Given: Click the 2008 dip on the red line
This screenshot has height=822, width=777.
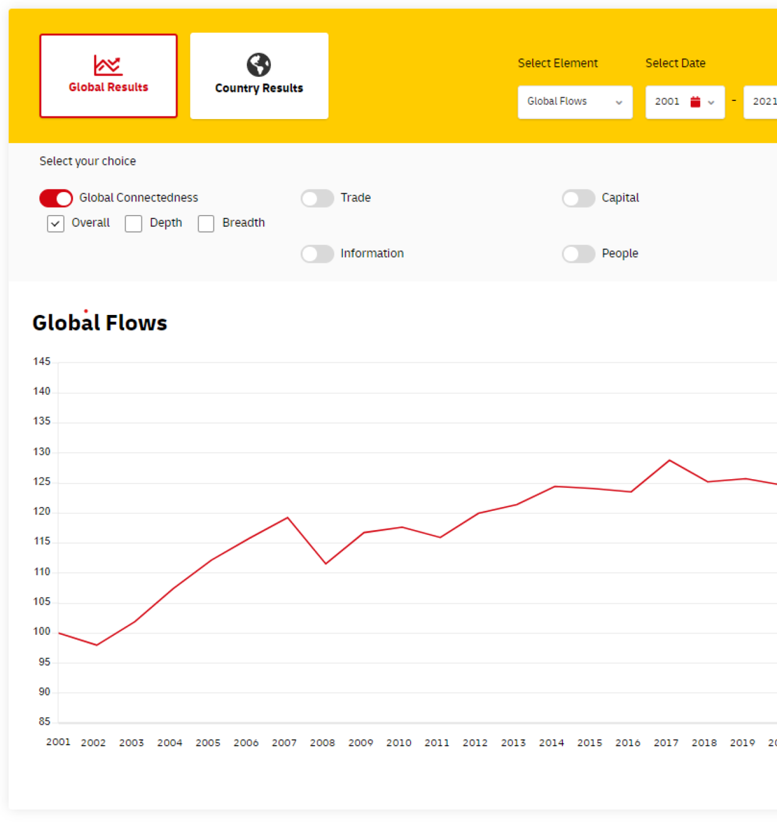Looking at the screenshot, I should click(x=326, y=563).
